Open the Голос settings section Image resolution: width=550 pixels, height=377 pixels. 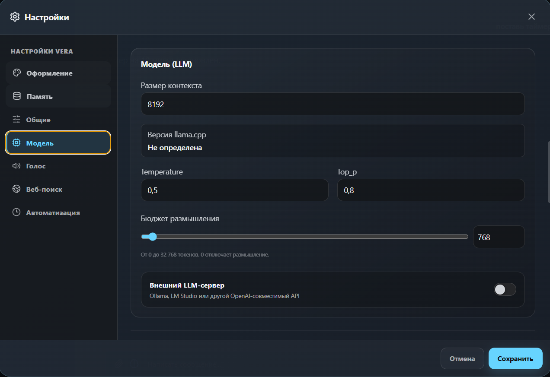(58, 166)
